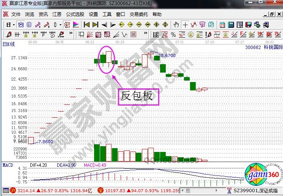Image resolution: width=283 pixels, height=196 pixels.
Task: Open the 文件 menu
Action: pos(16,14)
